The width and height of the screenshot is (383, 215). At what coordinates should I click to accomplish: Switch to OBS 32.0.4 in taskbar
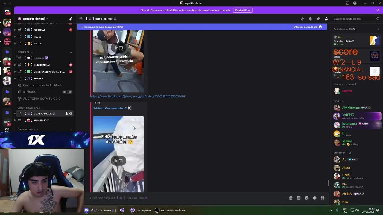(171, 210)
